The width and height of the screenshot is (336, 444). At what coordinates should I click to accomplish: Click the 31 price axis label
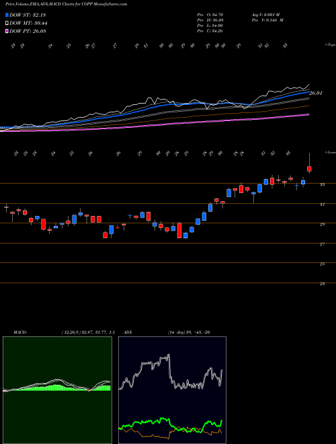click(x=322, y=204)
